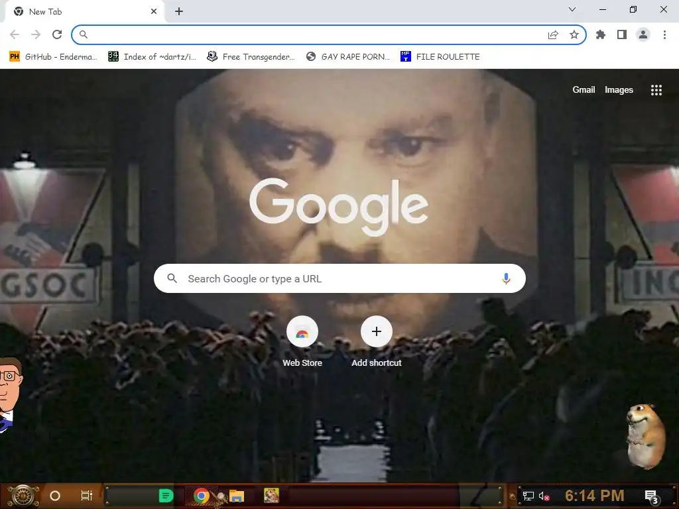Viewport: 679px width, 509px height.
Task: Click Add shortcut button
Action: 377,342
